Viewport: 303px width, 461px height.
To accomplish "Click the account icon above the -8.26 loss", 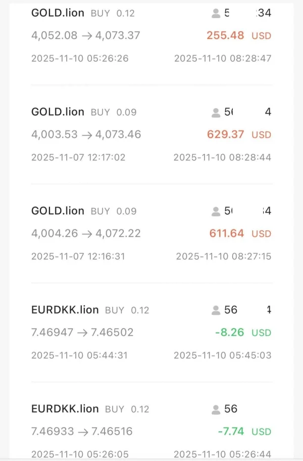I will (216, 310).
